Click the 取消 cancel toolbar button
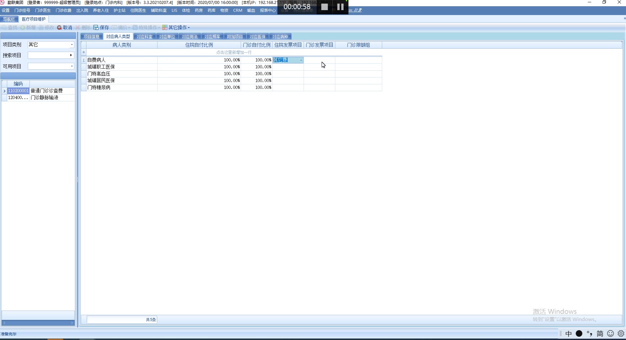This screenshot has height=340, width=626. pyautogui.click(x=64, y=27)
